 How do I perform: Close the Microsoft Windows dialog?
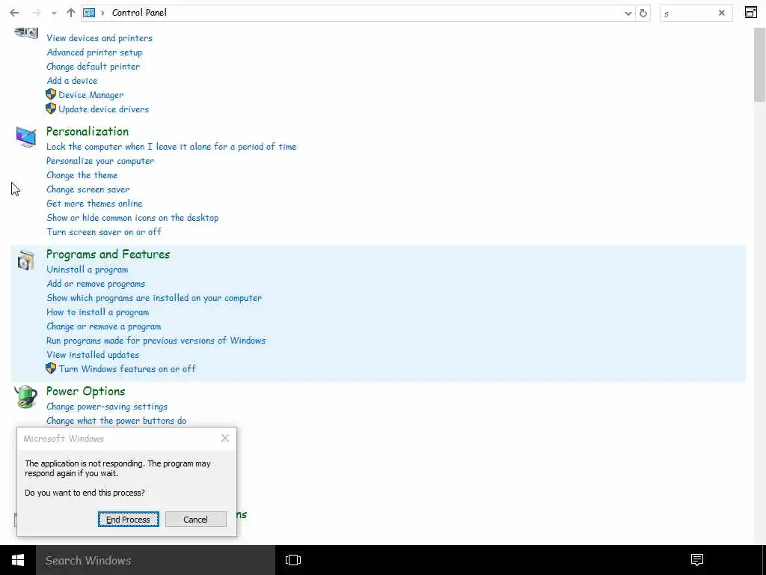click(x=224, y=438)
